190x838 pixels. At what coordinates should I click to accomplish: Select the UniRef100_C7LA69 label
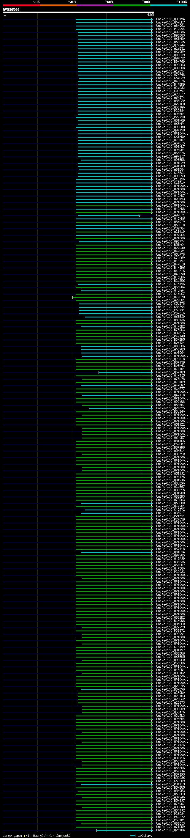[170, 258]
